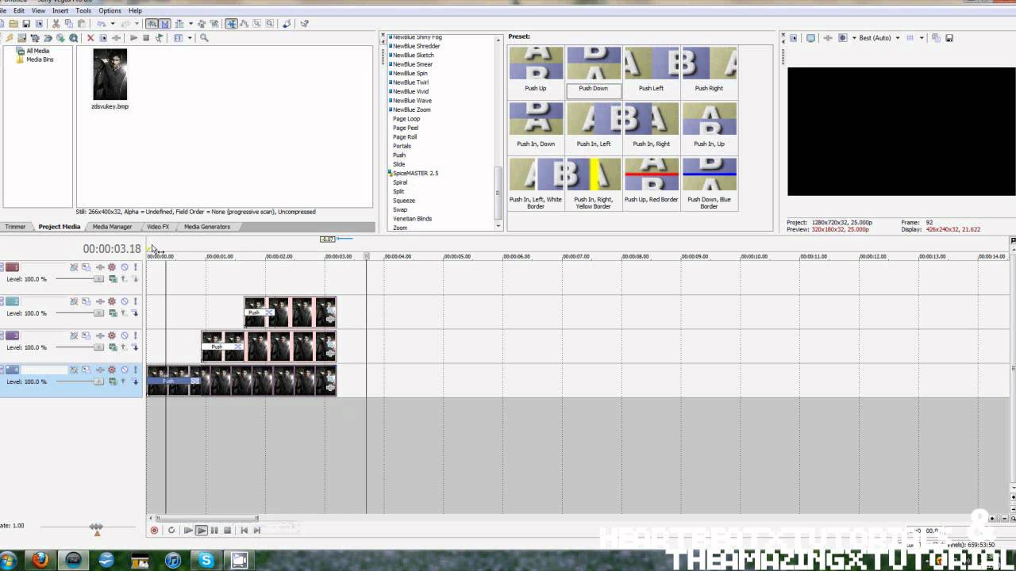Viewport: 1016px width, 571px height.
Task: Open Redo history dropdown arrow
Action: [137, 24]
